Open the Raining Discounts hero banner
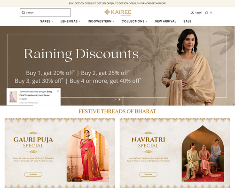235x188 pixels. pos(117,66)
